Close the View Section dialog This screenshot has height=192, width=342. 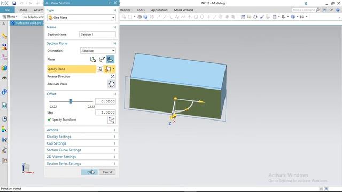[x=115, y=3]
